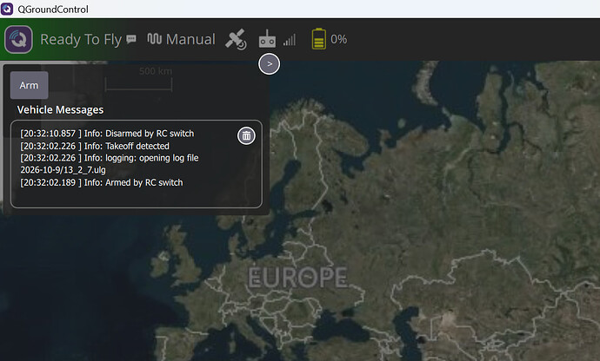Open the RC remote control status icon
Viewport: 600px width, 361px height.
pos(267,39)
